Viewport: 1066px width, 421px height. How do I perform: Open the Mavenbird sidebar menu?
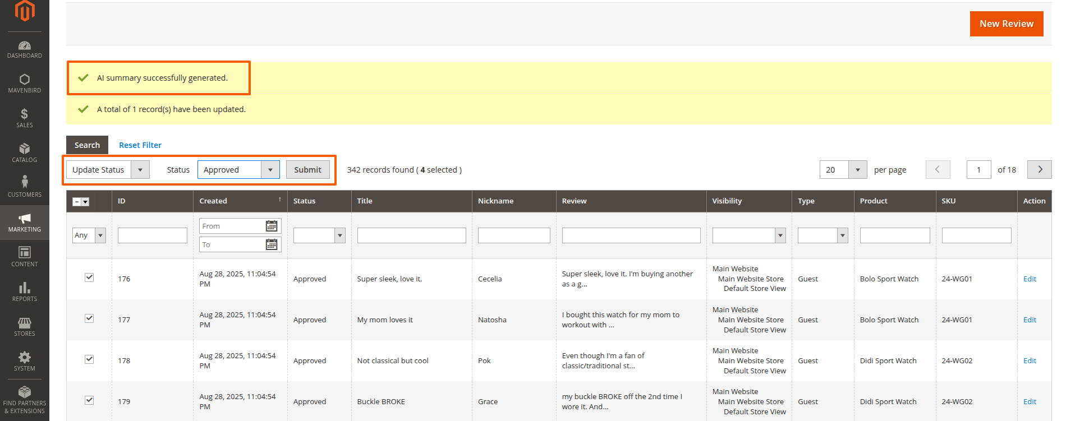(x=24, y=84)
